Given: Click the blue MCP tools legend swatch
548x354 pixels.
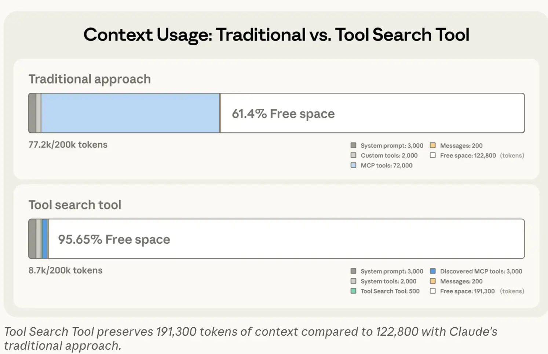Looking at the screenshot, I should click(x=353, y=165).
